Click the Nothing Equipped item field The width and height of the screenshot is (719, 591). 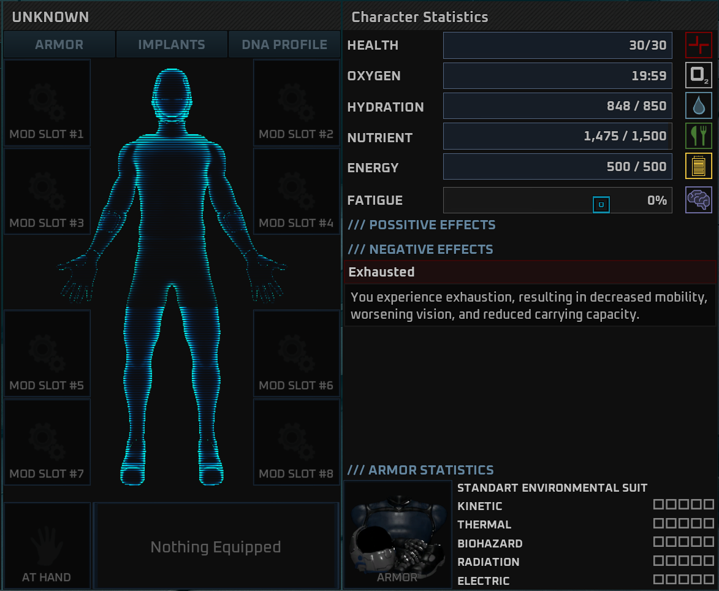coord(216,547)
